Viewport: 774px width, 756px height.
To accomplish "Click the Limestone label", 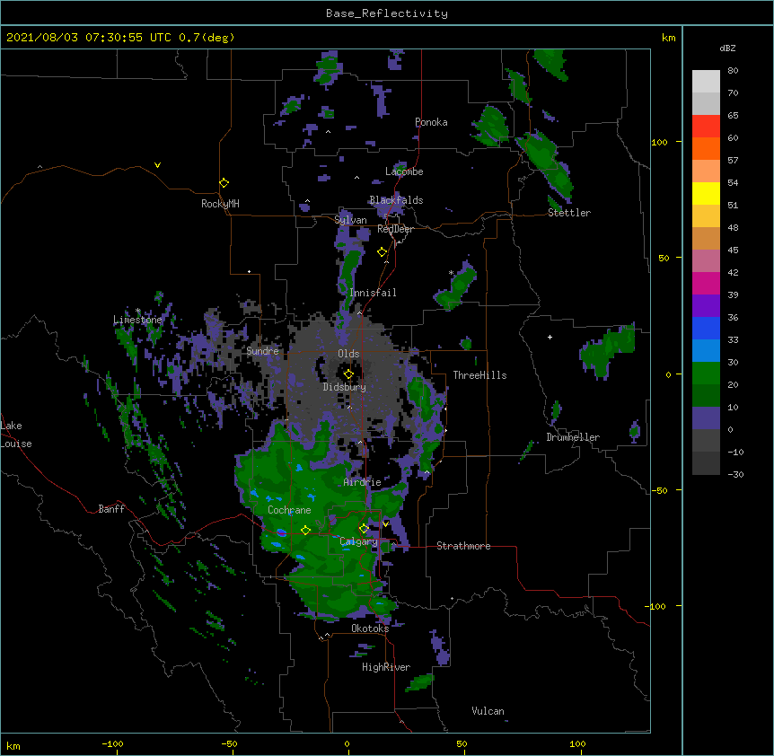I will tap(137, 320).
